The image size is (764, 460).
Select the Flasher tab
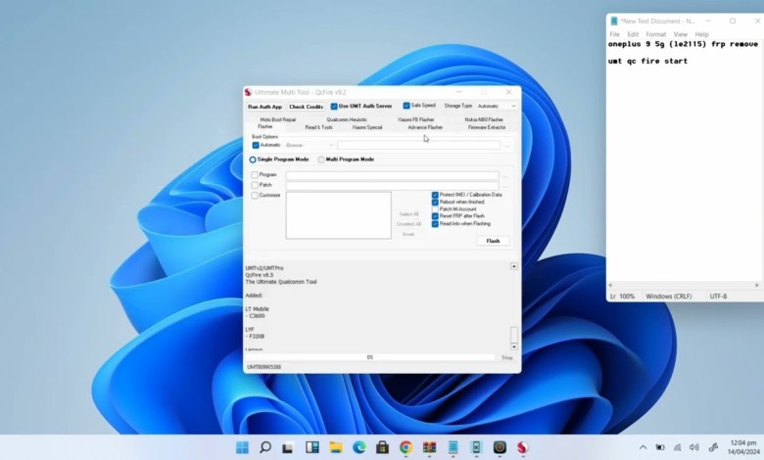tap(265, 126)
